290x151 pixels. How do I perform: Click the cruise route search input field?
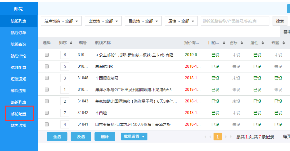pos(235,21)
